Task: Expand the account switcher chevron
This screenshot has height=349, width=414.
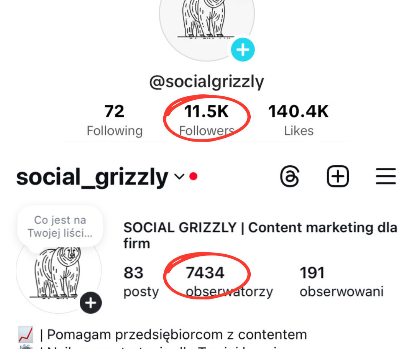Action: point(179,177)
